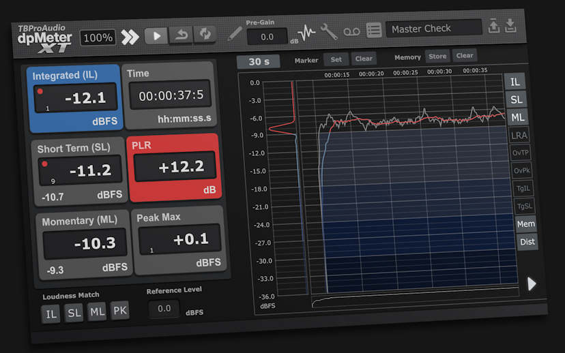Screen dimensions: 565x353
Task: Click the dpMeter XT logo
Action: point(44,39)
